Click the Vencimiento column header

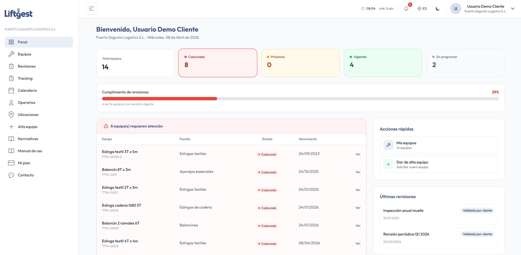307,139
